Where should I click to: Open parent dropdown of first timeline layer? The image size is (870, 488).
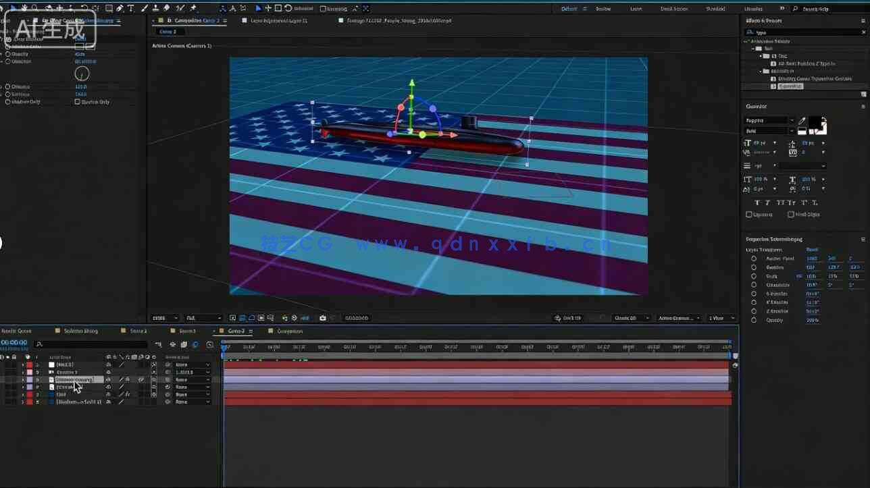click(x=192, y=364)
